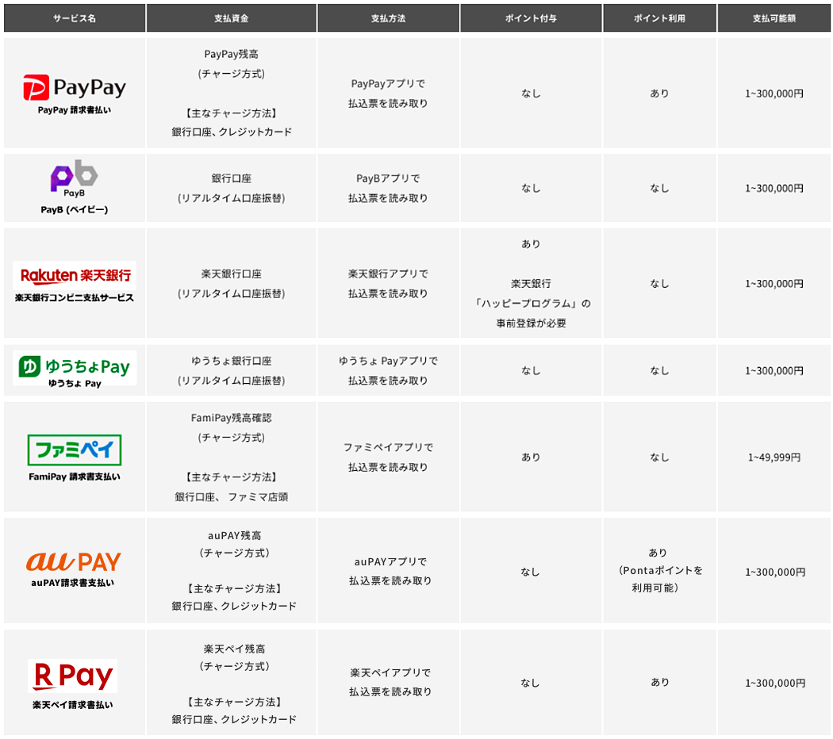Image resolution: width=833 pixels, height=739 pixels.
Task: Click 楽天ペイ row 1~300,000円 amount
Action: 775,683
